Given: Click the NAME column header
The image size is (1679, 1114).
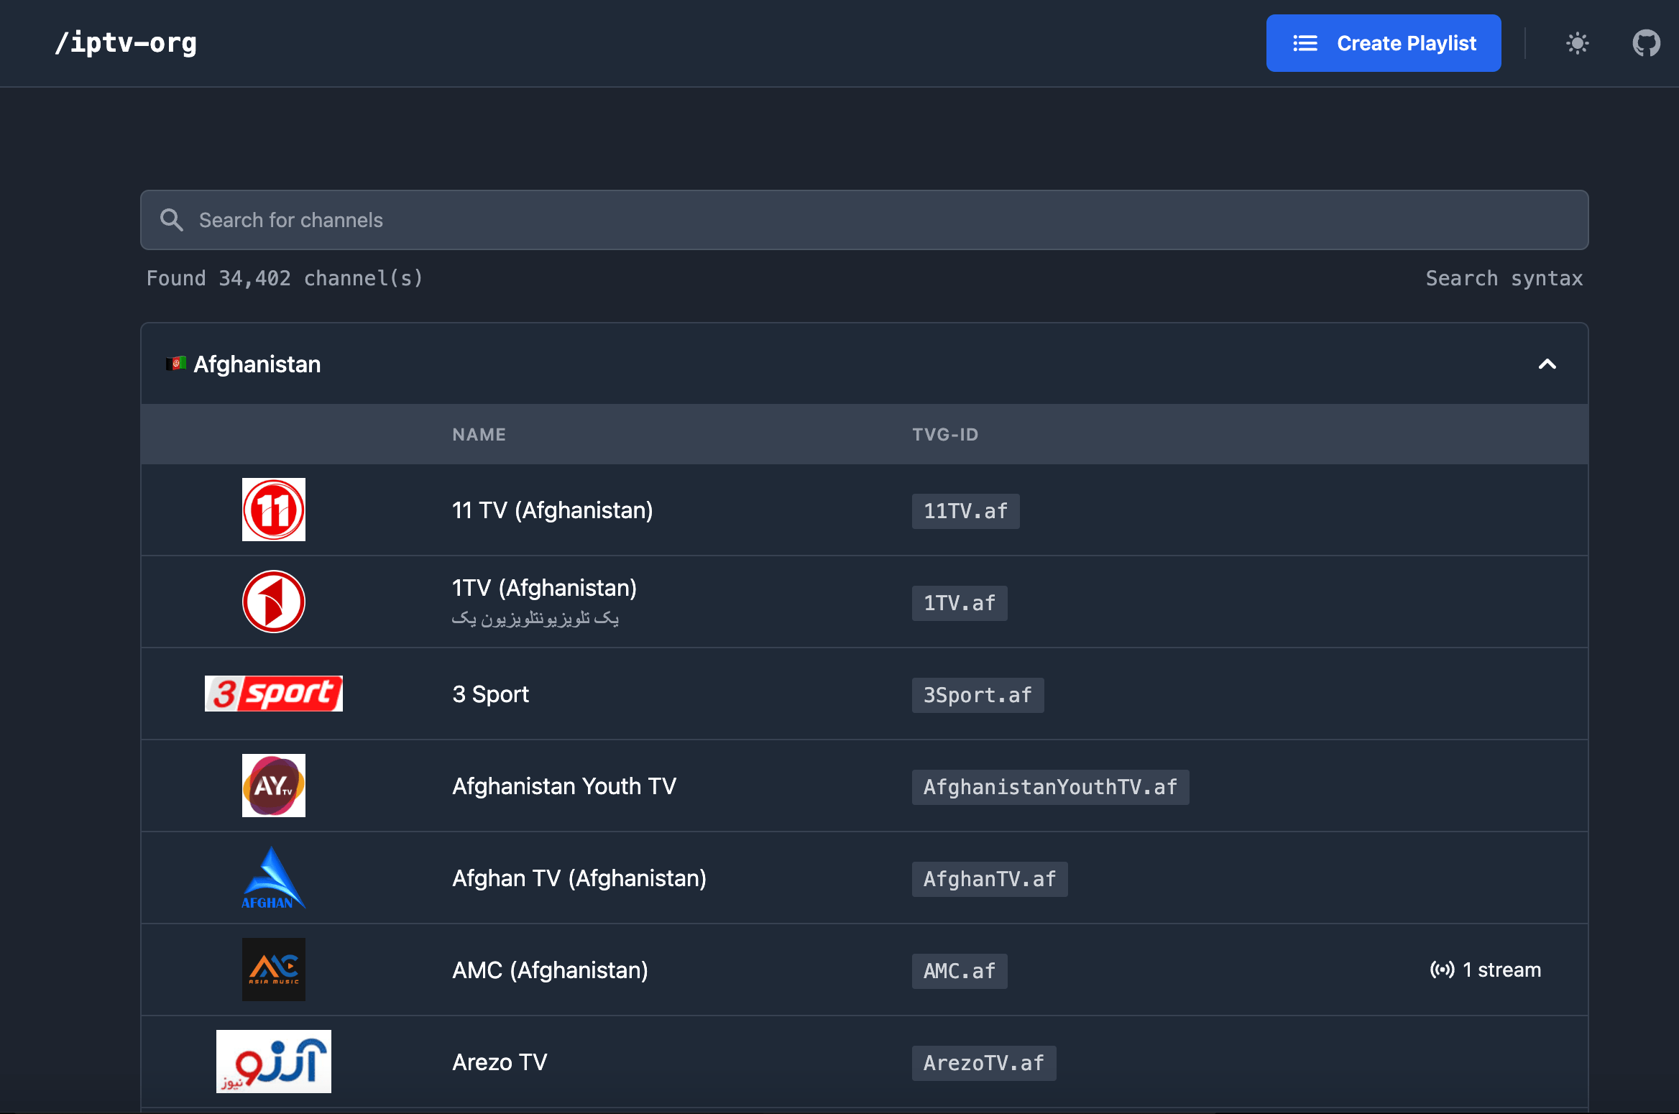Looking at the screenshot, I should pyautogui.click(x=479, y=435).
